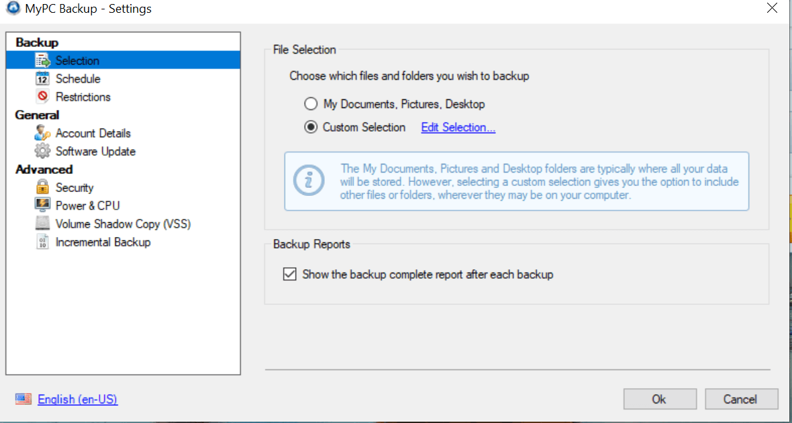This screenshot has height=423, width=792.
Task: Click the Account Details user icon
Action: [x=42, y=133]
